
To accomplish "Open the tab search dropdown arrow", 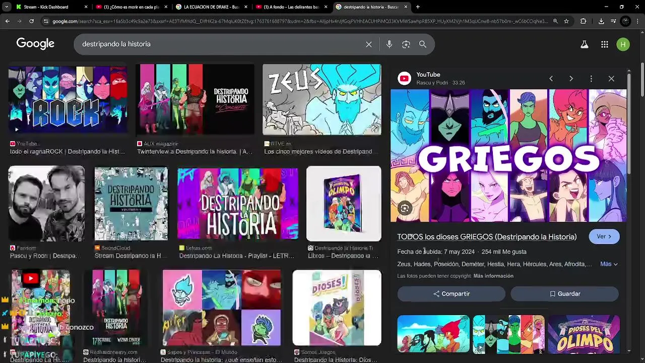I will (x=7, y=7).
